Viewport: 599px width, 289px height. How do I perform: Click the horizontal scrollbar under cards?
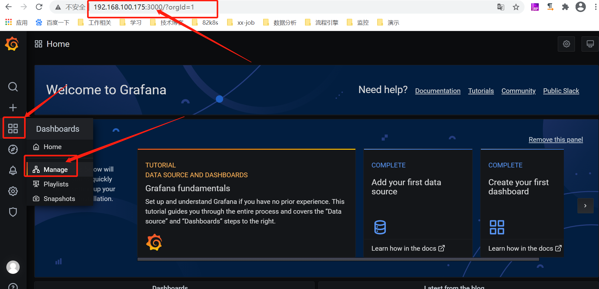tap(338, 259)
